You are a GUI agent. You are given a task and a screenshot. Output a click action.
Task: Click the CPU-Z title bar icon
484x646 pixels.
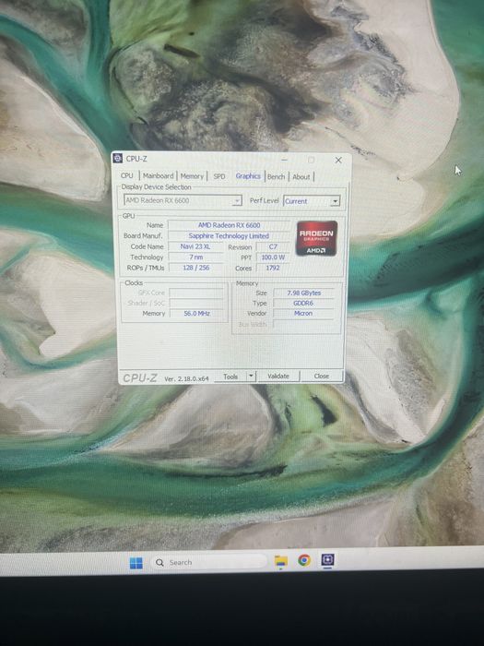(118, 158)
